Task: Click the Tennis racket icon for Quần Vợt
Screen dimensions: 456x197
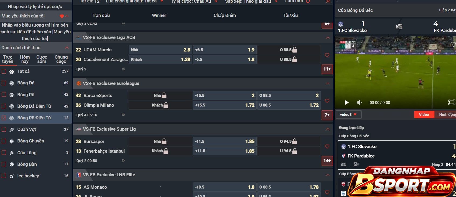Action: click(x=12, y=130)
